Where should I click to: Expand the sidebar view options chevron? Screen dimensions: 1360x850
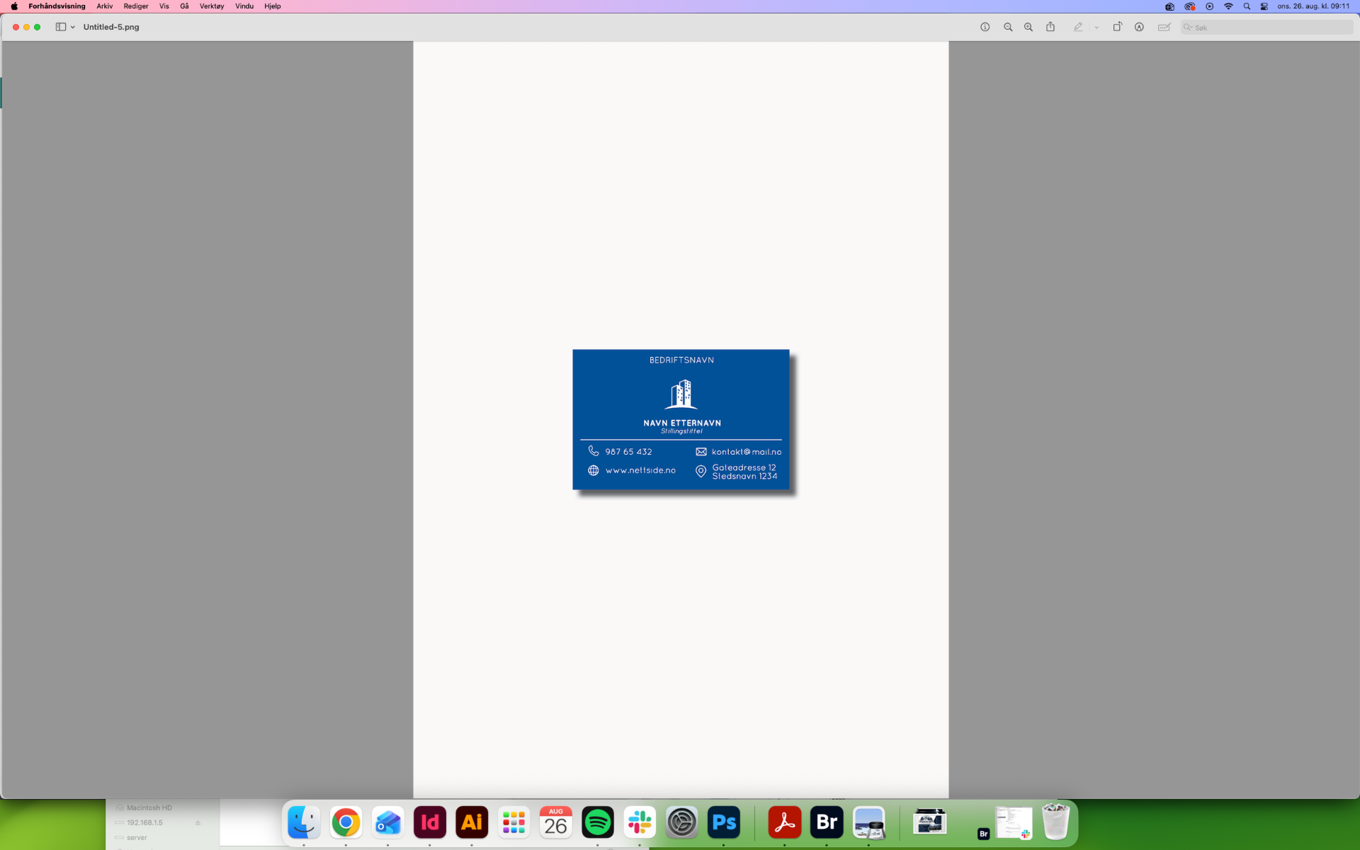pos(73,28)
